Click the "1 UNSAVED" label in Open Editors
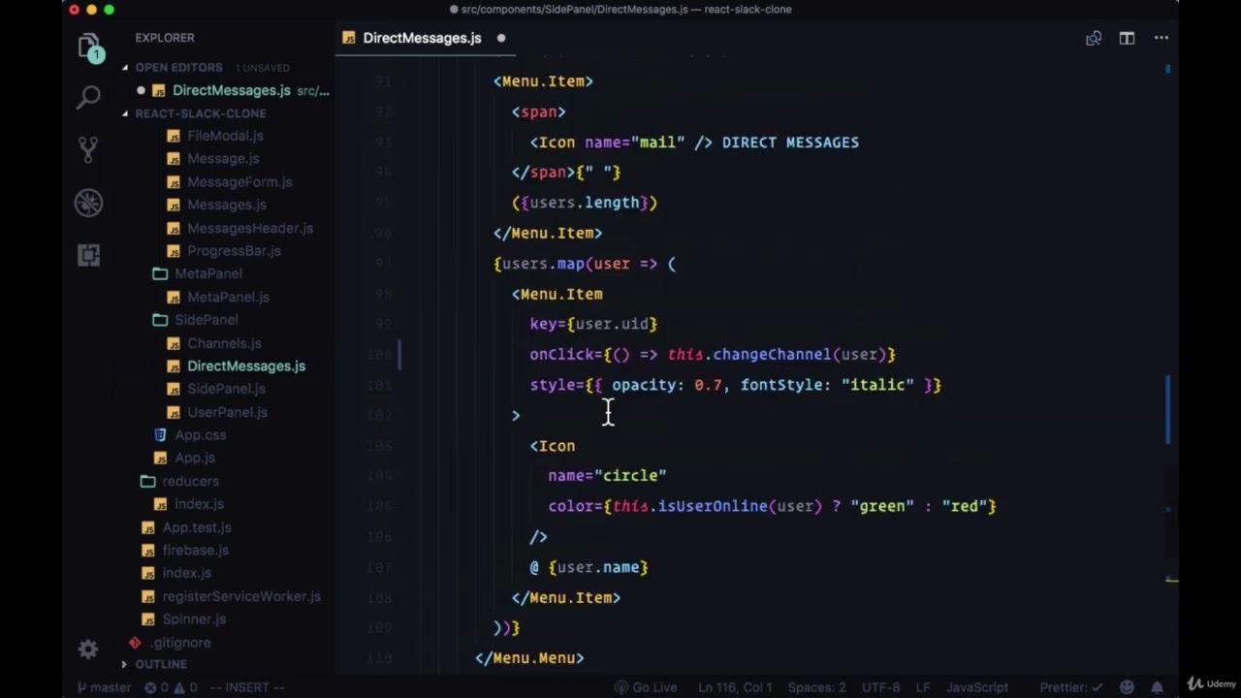1241x698 pixels. tap(262, 68)
